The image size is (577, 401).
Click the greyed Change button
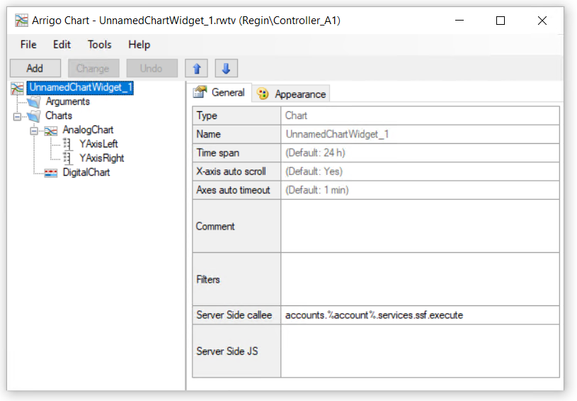pyautogui.click(x=93, y=69)
